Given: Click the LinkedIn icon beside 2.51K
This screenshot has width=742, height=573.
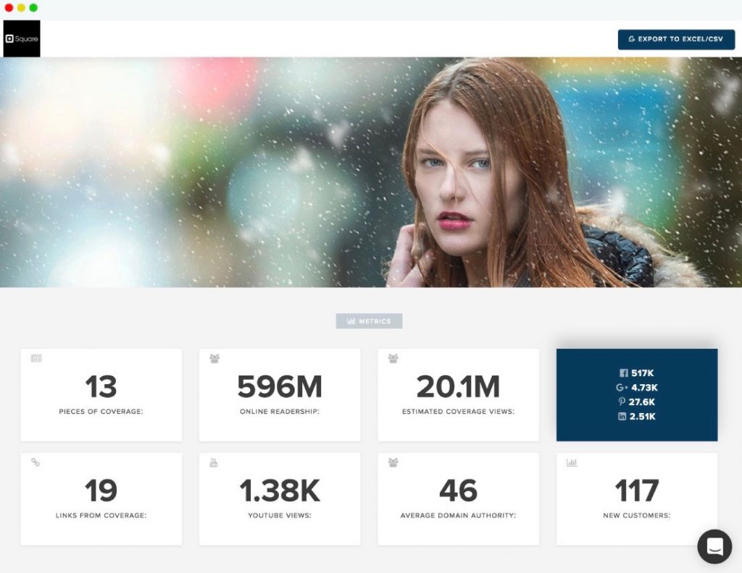Looking at the screenshot, I should (622, 416).
